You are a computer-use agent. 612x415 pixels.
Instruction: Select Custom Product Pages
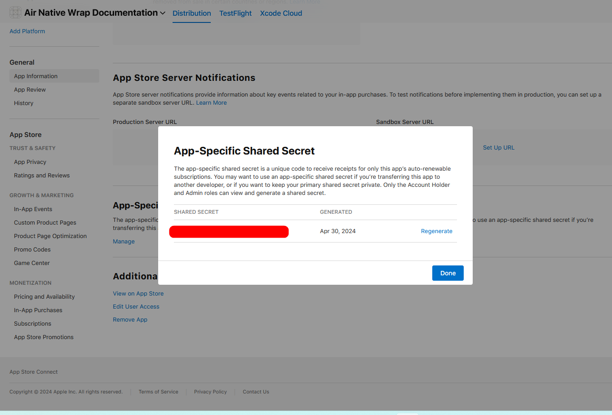(45, 222)
